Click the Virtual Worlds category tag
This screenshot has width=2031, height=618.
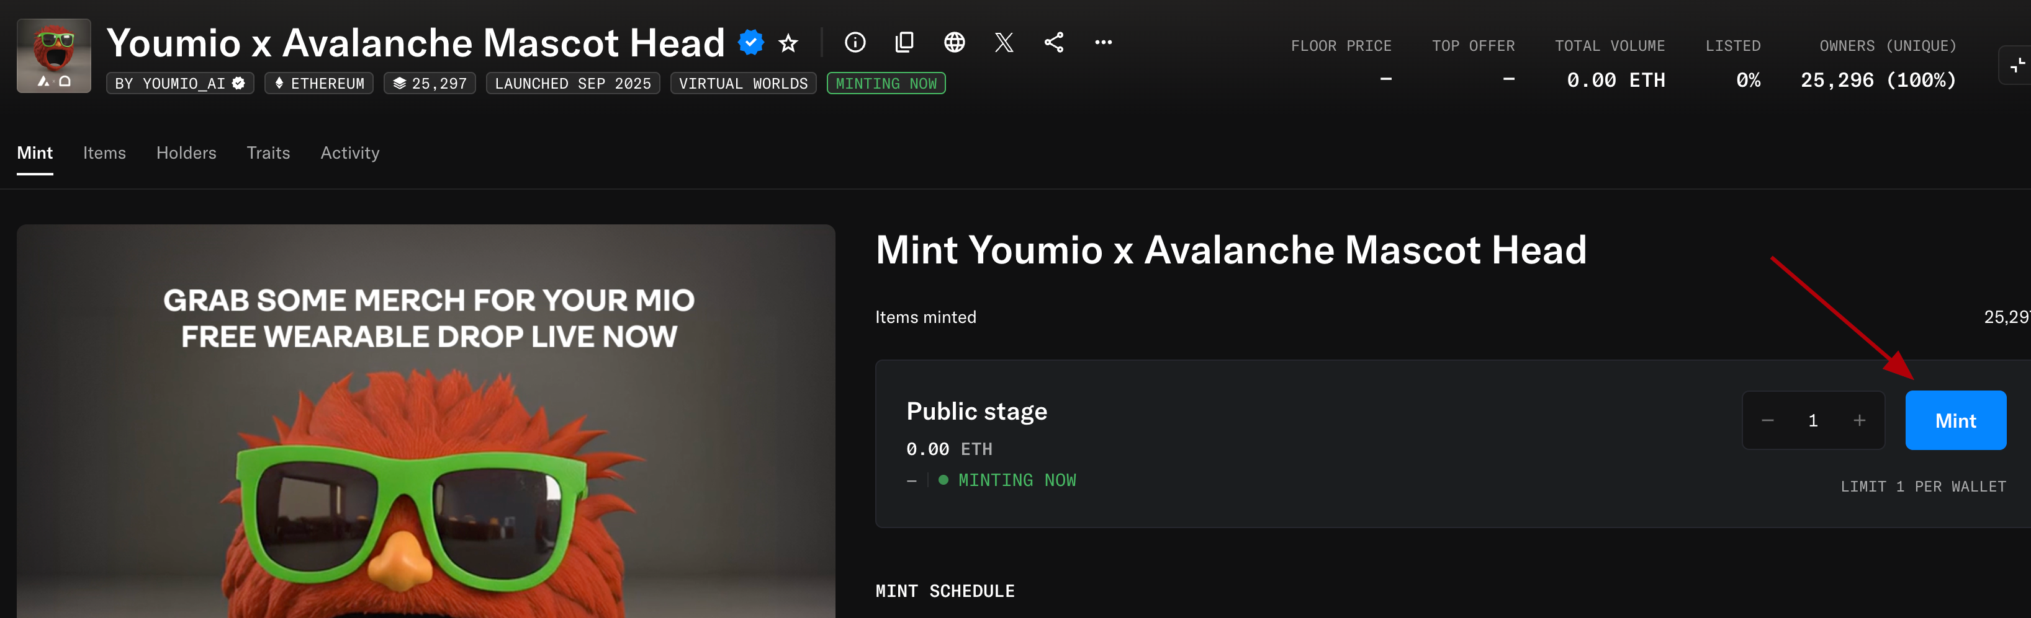click(743, 84)
